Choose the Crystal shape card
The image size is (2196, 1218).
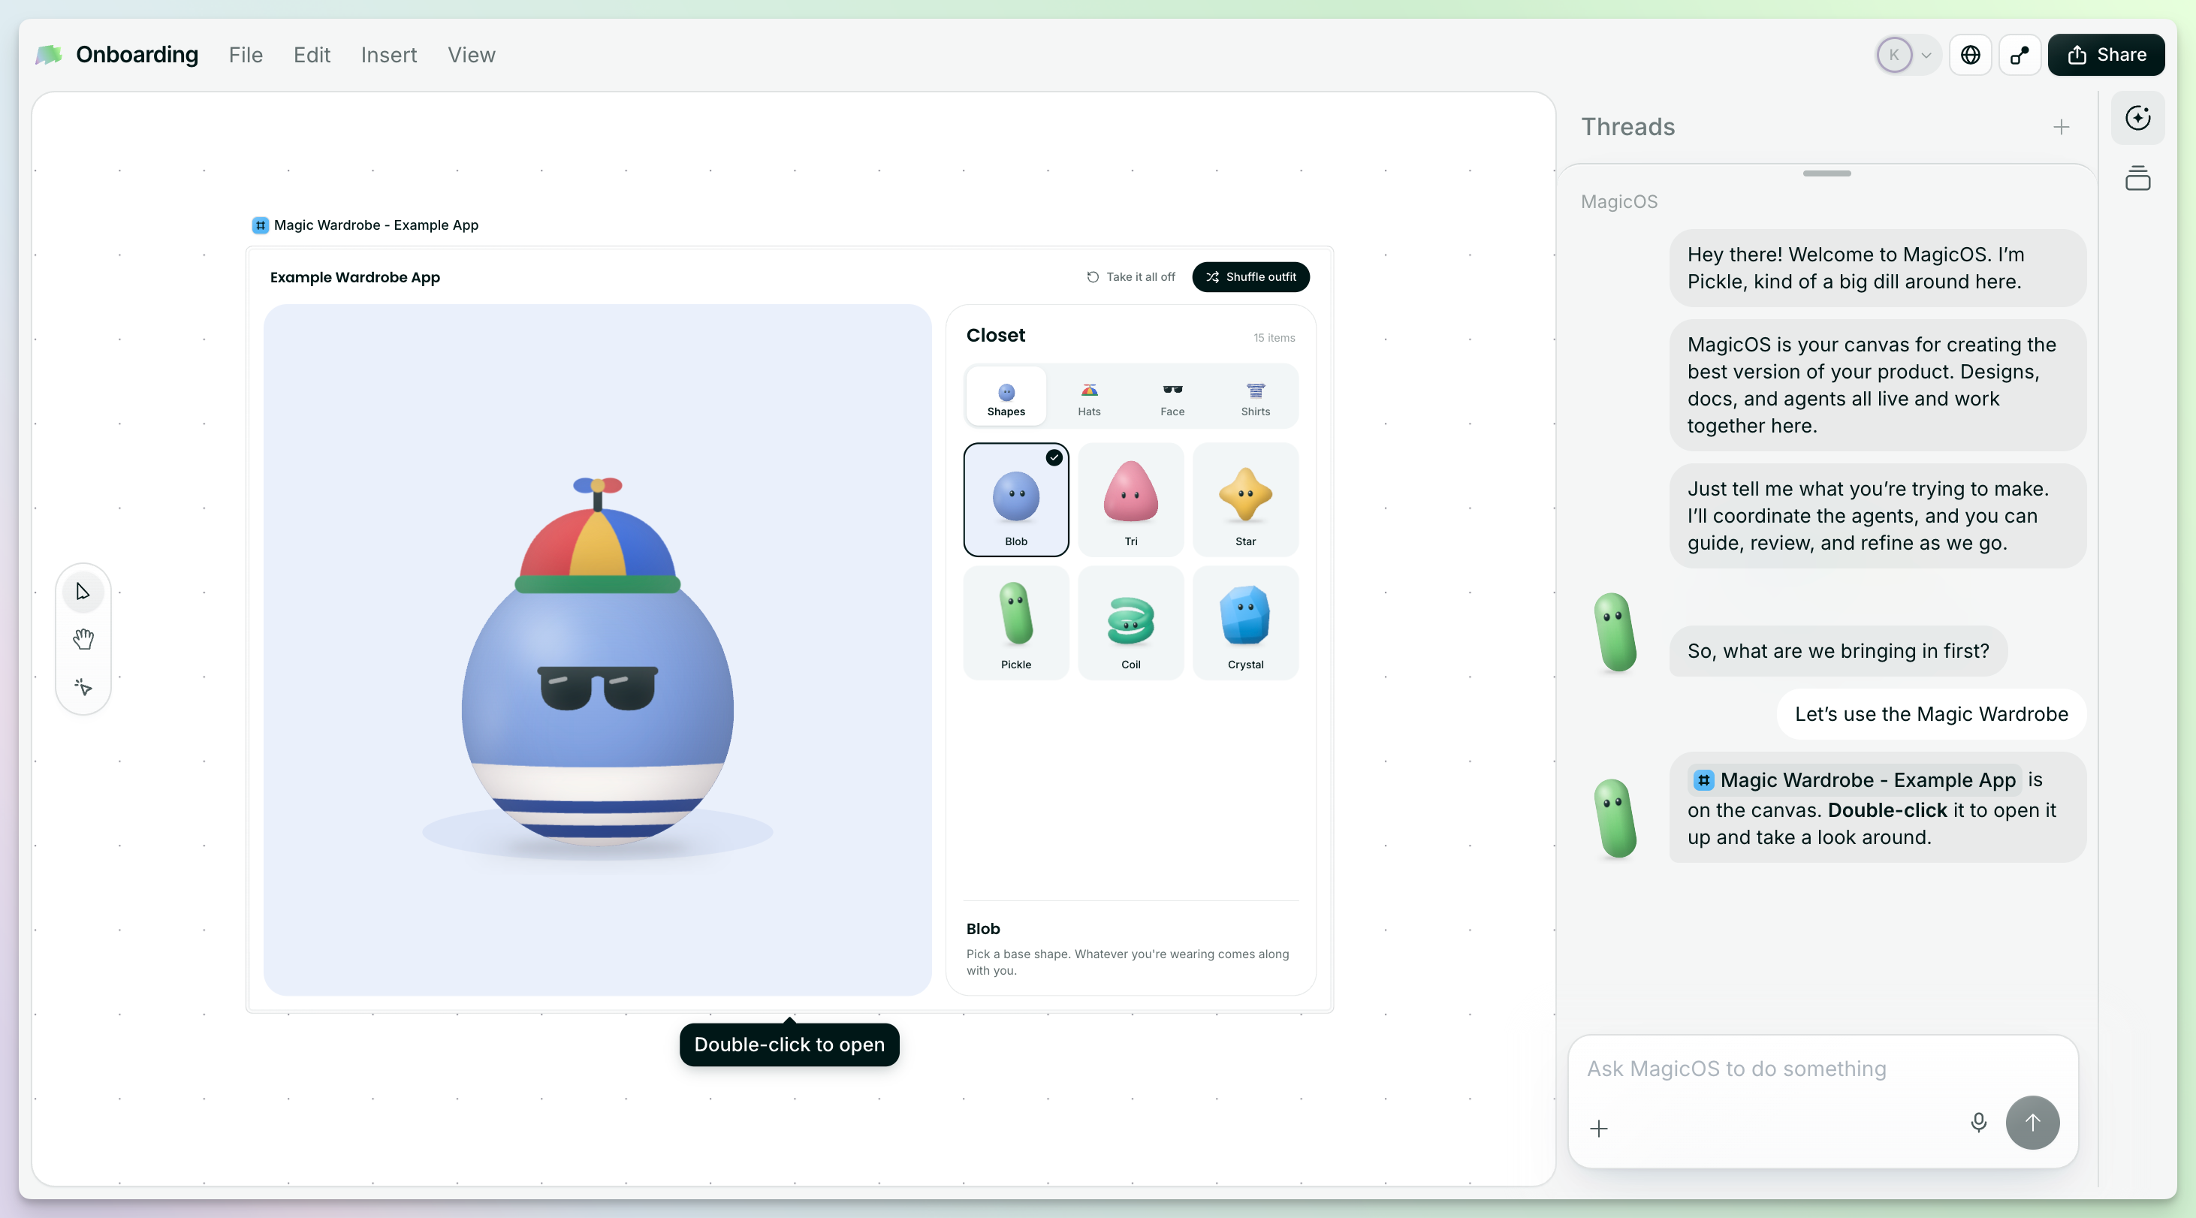[x=1245, y=623]
